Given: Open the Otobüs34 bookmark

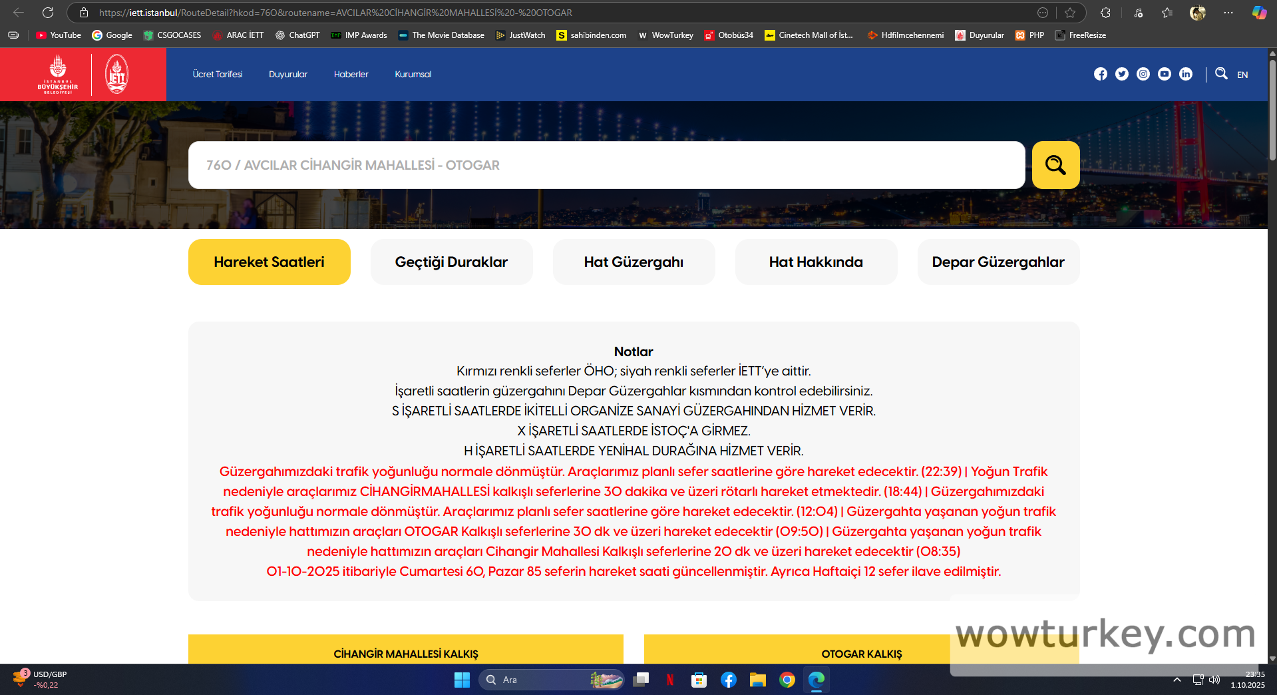Looking at the screenshot, I should (x=729, y=35).
